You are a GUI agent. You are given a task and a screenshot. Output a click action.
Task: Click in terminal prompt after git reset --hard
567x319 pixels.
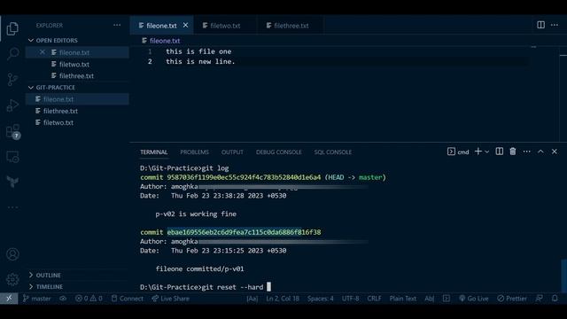(268, 287)
